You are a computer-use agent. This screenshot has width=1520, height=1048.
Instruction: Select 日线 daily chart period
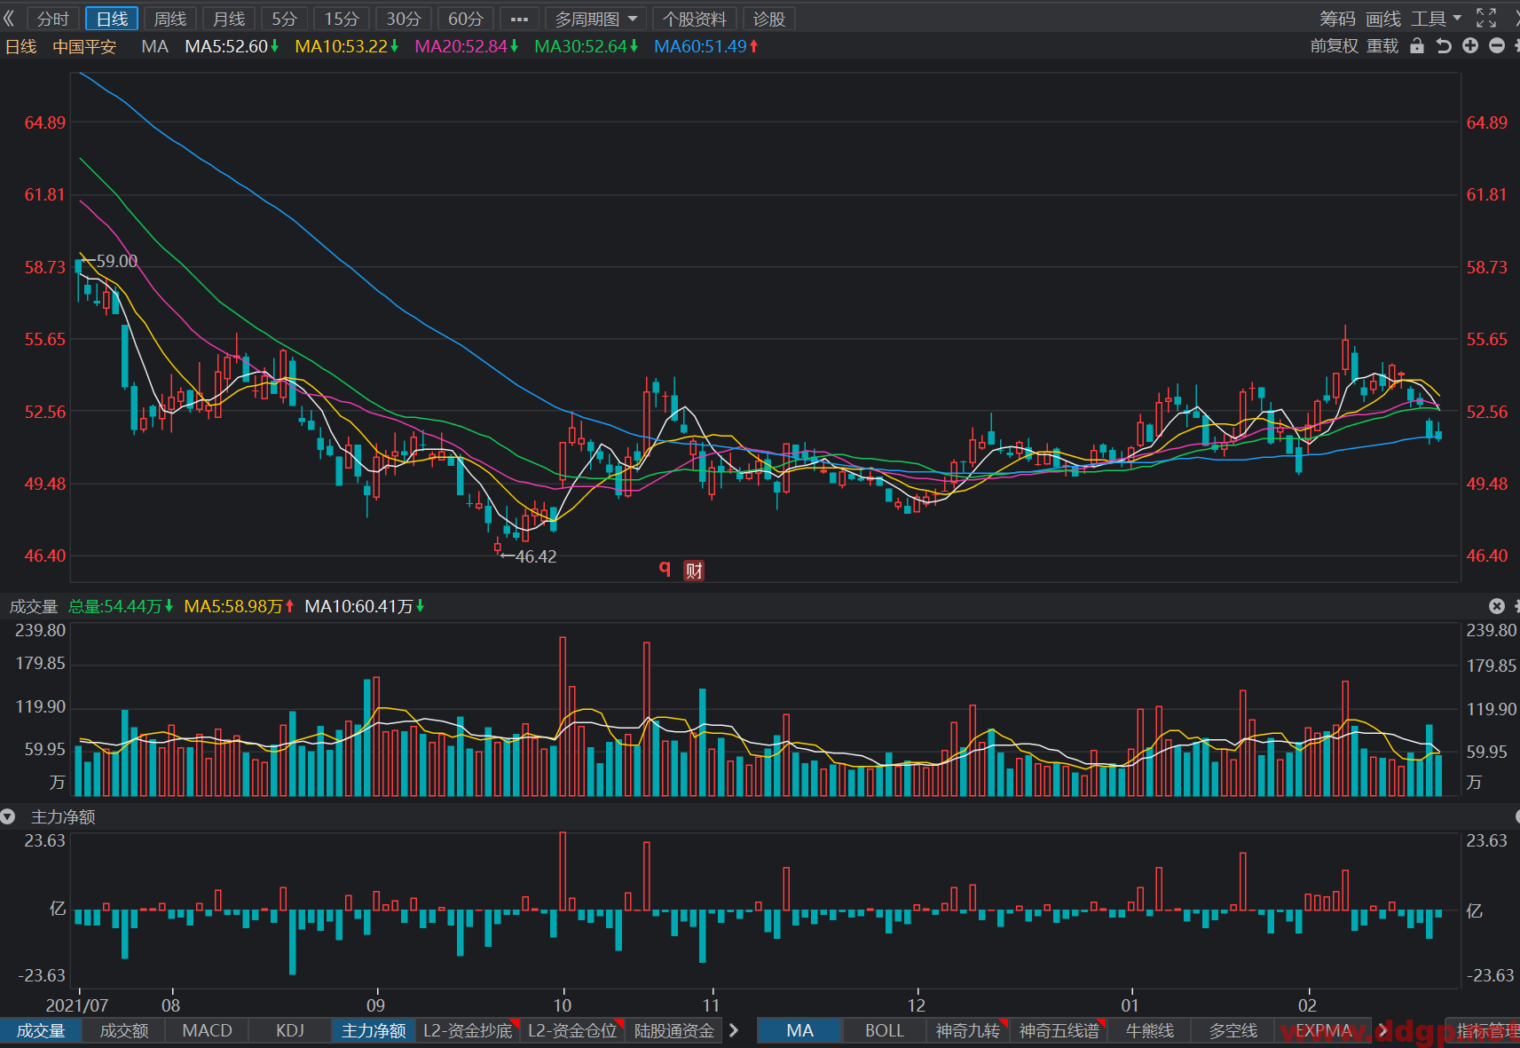click(112, 19)
